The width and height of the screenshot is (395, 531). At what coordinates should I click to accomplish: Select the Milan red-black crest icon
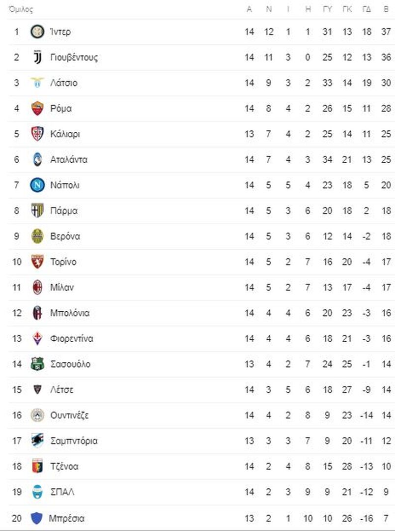(37, 288)
